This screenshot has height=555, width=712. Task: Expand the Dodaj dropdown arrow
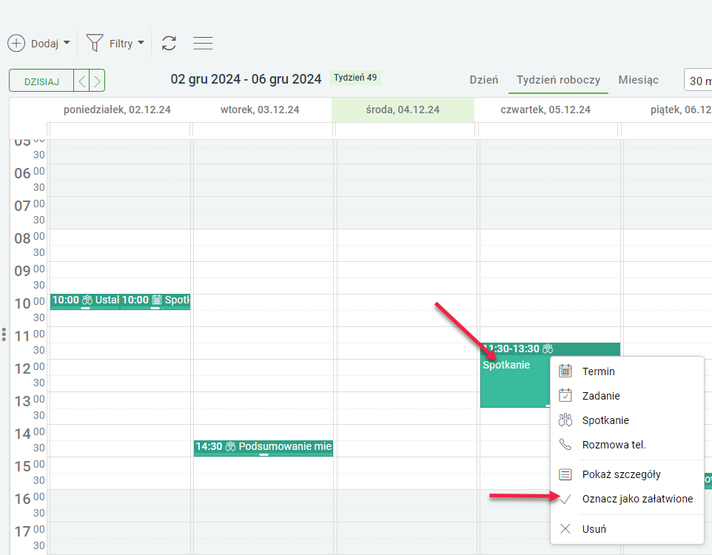(x=67, y=43)
